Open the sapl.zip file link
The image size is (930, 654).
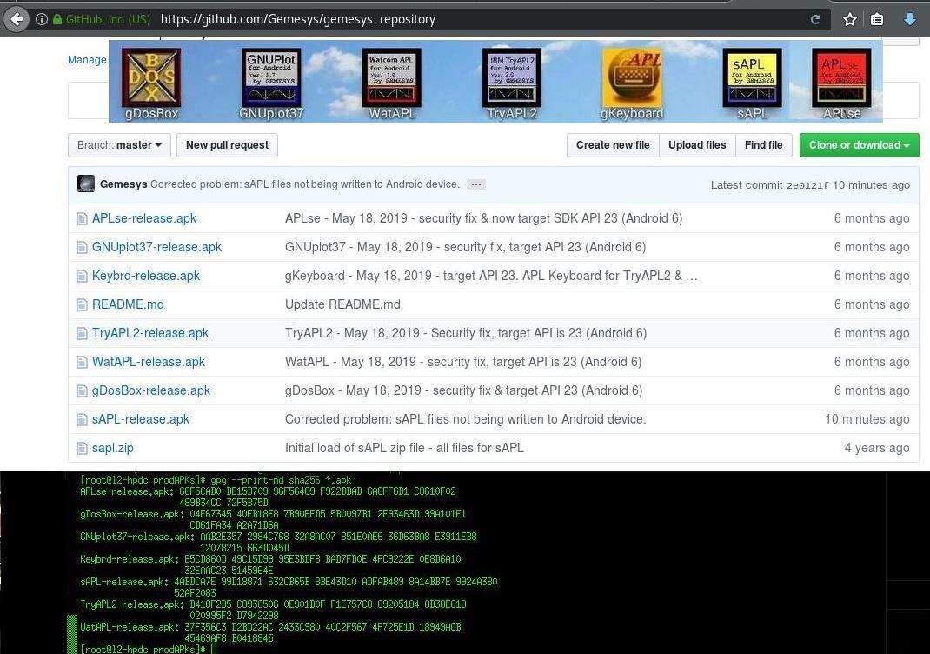point(113,448)
